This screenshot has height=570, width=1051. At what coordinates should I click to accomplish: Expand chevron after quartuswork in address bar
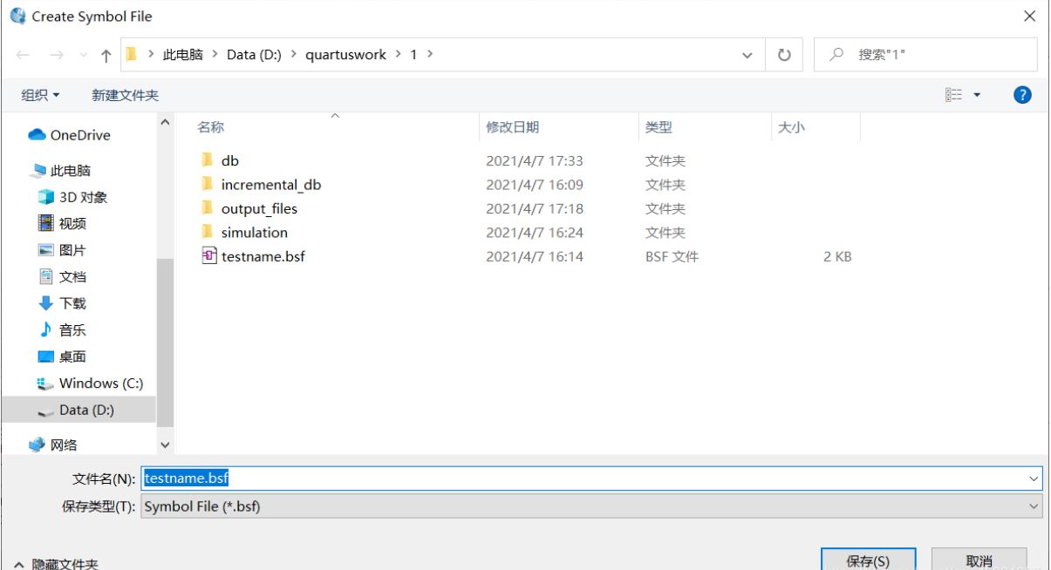398,55
